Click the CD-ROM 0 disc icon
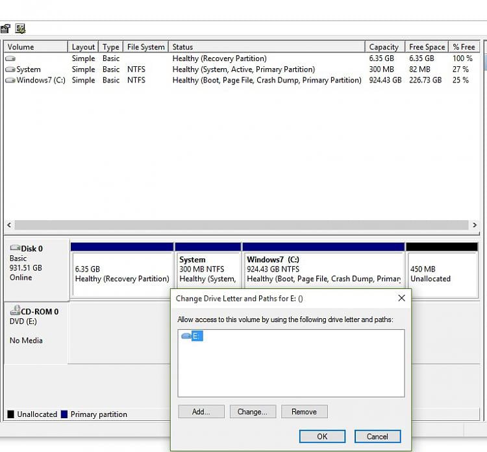Image resolution: width=487 pixels, height=452 pixels. click(x=15, y=310)
